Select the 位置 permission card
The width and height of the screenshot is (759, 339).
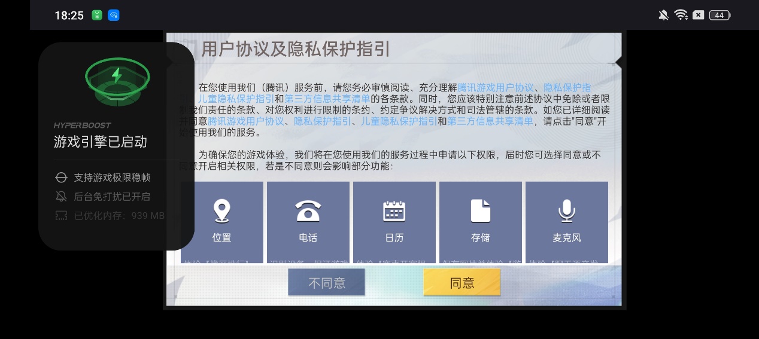(x=222, y=222)
